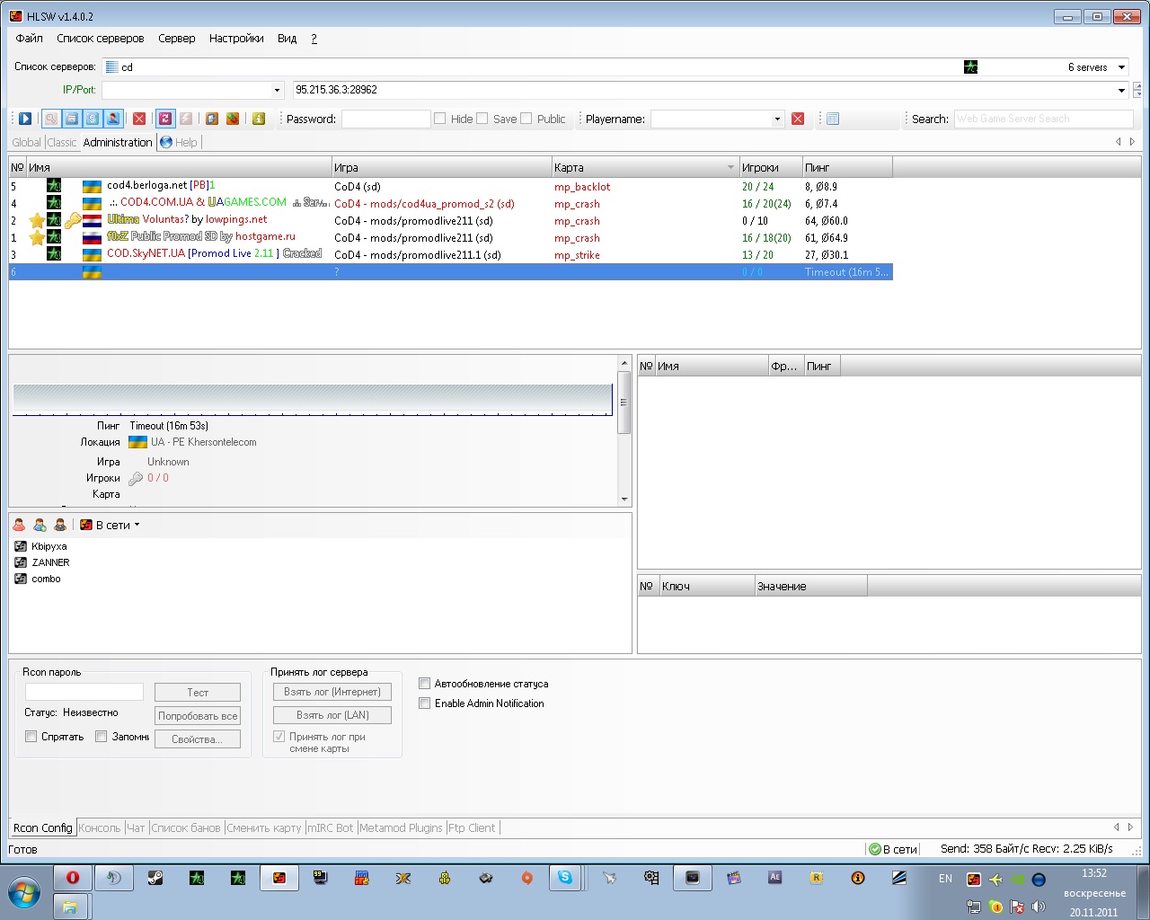Image resolution: width=1150 pixels, height=920 pixels.
Task: Open the В сети status dropdown
Action: [x=137, y=525]
